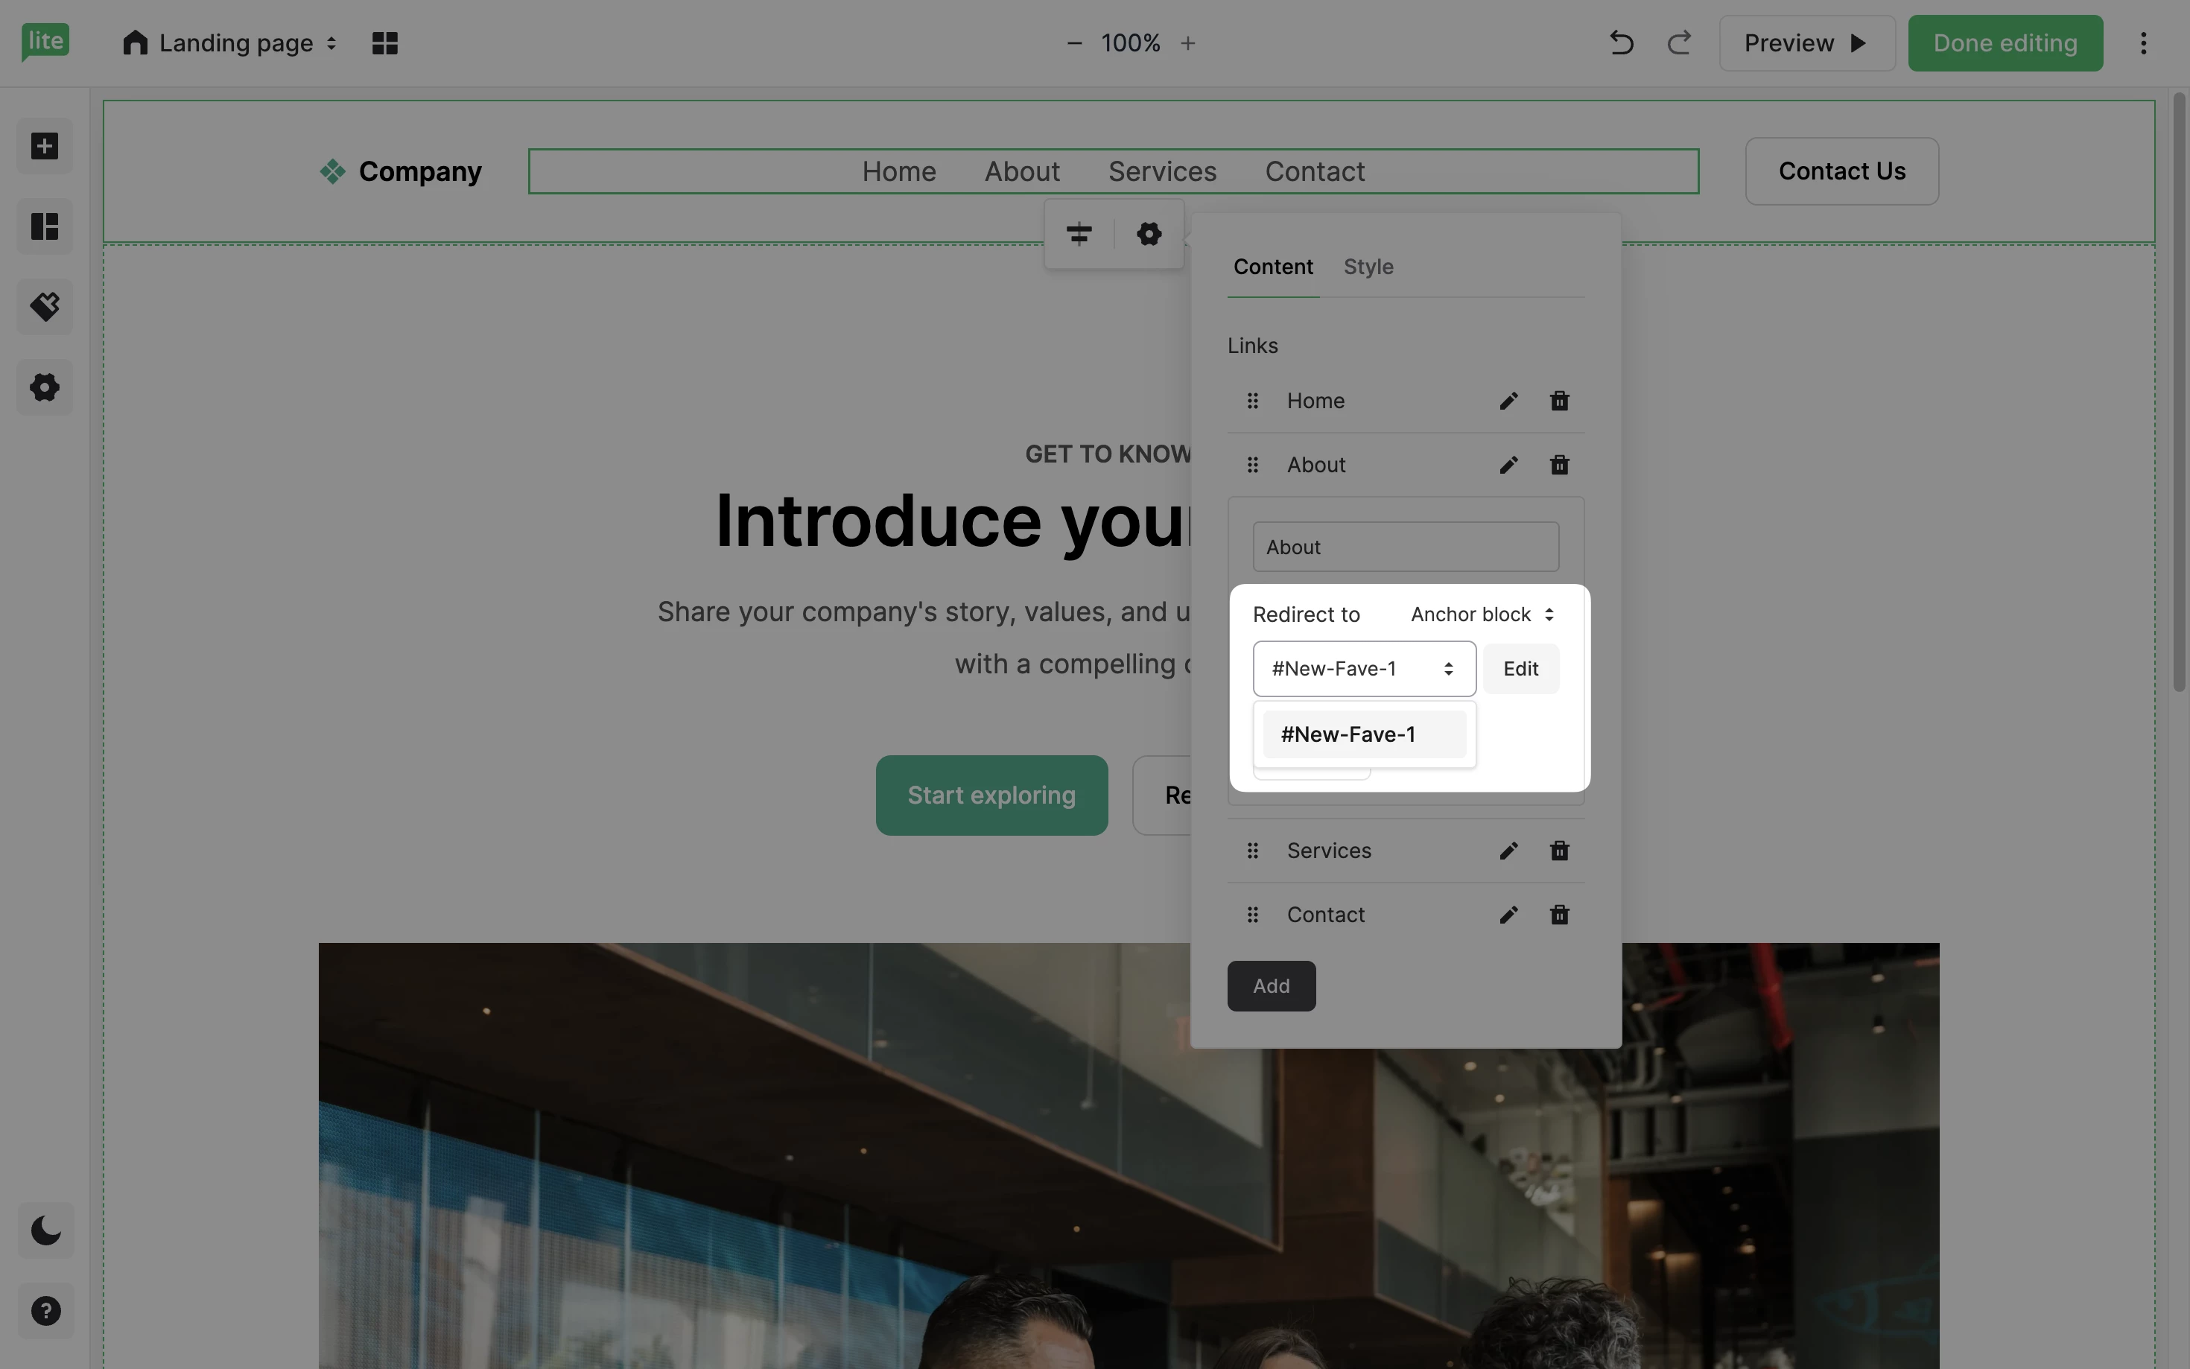The width and height of the screenshot is (2190, 1369).
Task: Click the Add link button
Action: [1270, 985]
